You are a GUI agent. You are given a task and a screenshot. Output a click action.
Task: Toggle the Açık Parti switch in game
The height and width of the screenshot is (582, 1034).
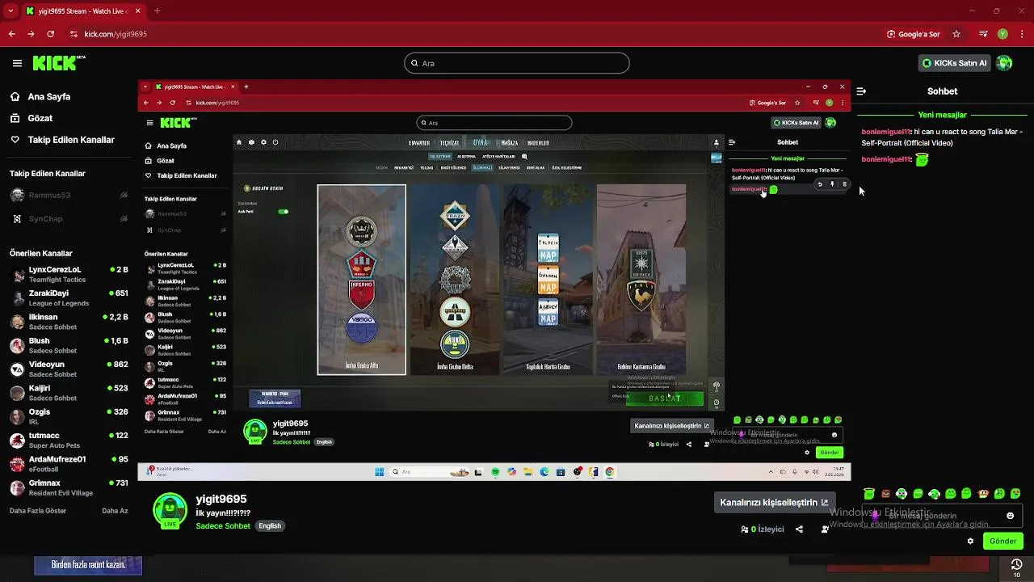[284, 212]
